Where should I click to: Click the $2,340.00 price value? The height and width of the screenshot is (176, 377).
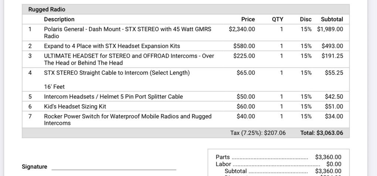coord(242,29)
